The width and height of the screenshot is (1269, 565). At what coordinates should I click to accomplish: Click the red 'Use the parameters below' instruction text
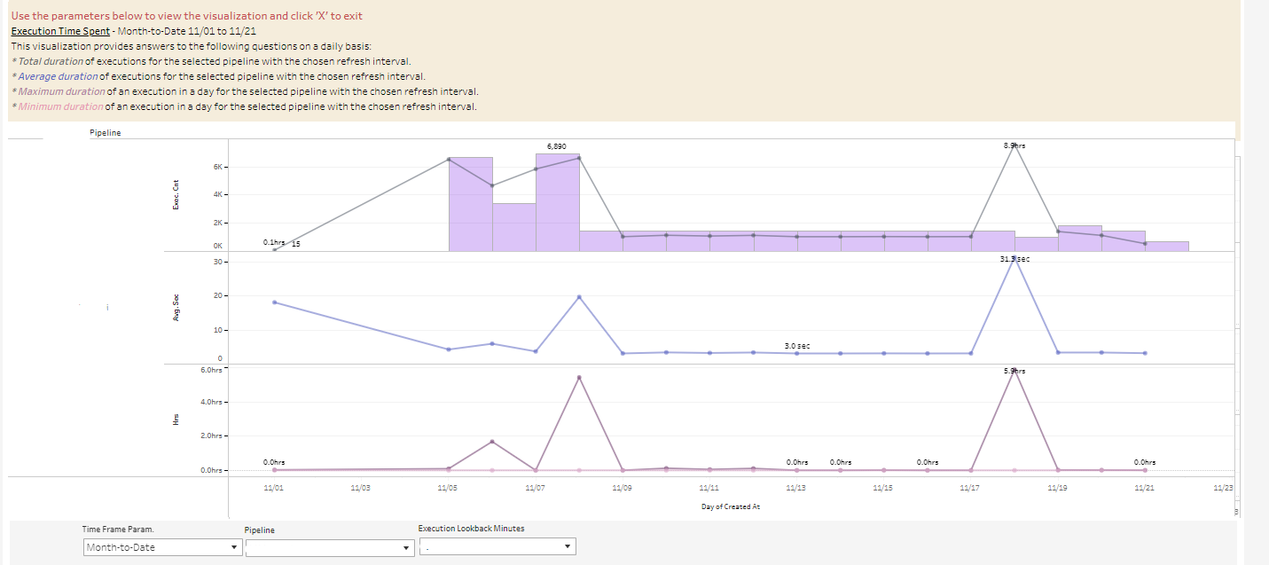[187, 16]
